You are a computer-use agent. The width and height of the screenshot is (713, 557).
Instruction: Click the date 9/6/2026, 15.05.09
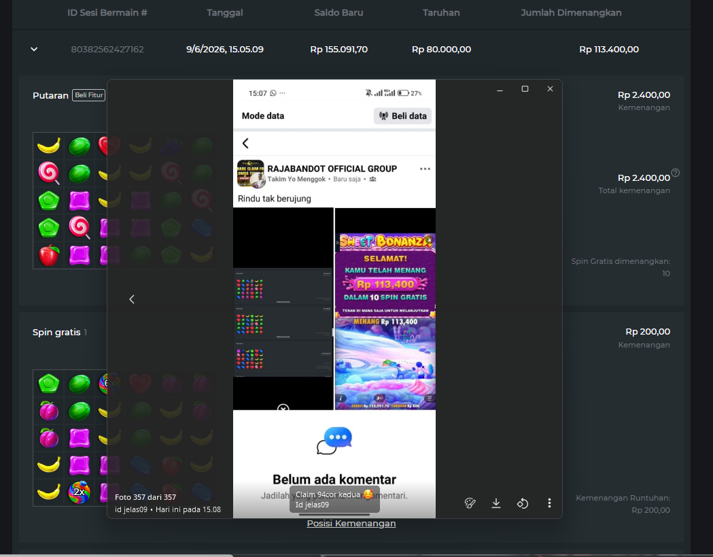[224, 49]
